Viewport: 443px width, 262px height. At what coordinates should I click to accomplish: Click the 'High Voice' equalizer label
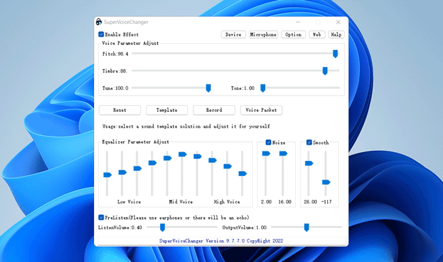[x=227, y=202]
